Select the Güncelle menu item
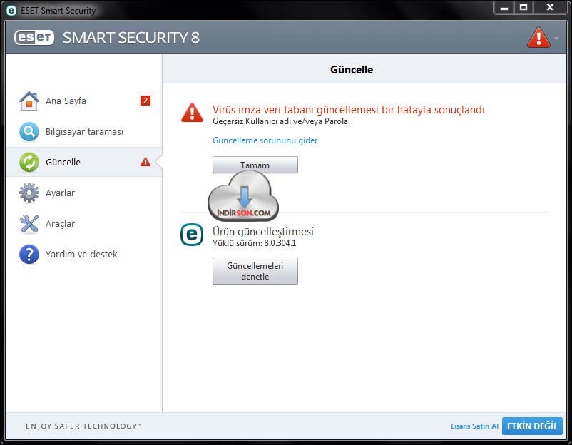Image resolution: width=572 pixels, height=445 pixels. tap(84, 162)
